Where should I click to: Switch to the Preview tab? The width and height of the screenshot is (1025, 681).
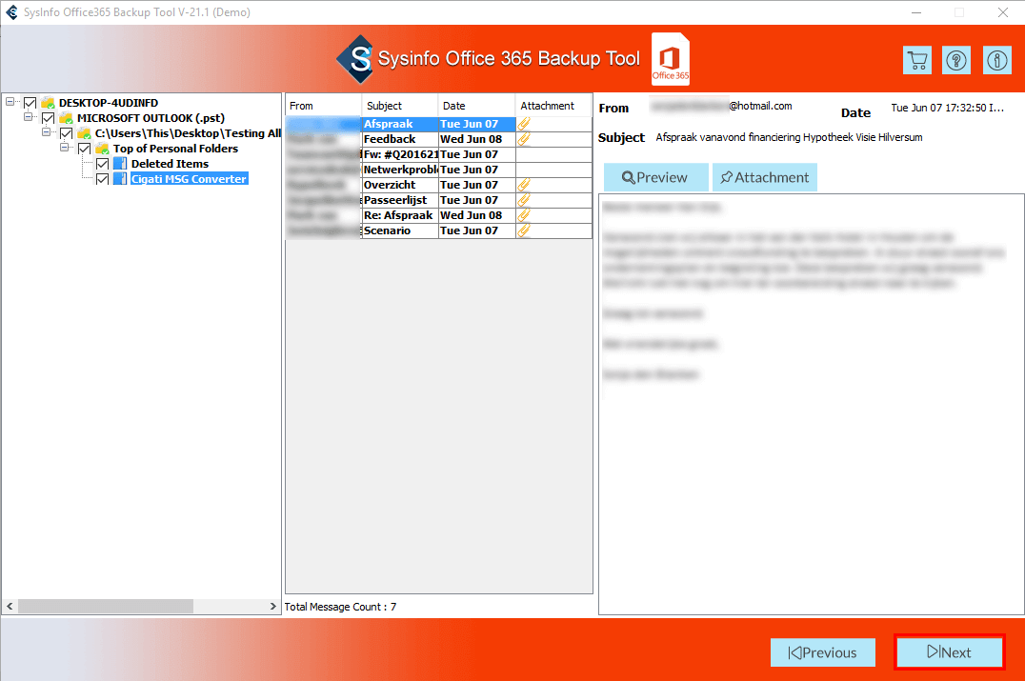[655, 177]
